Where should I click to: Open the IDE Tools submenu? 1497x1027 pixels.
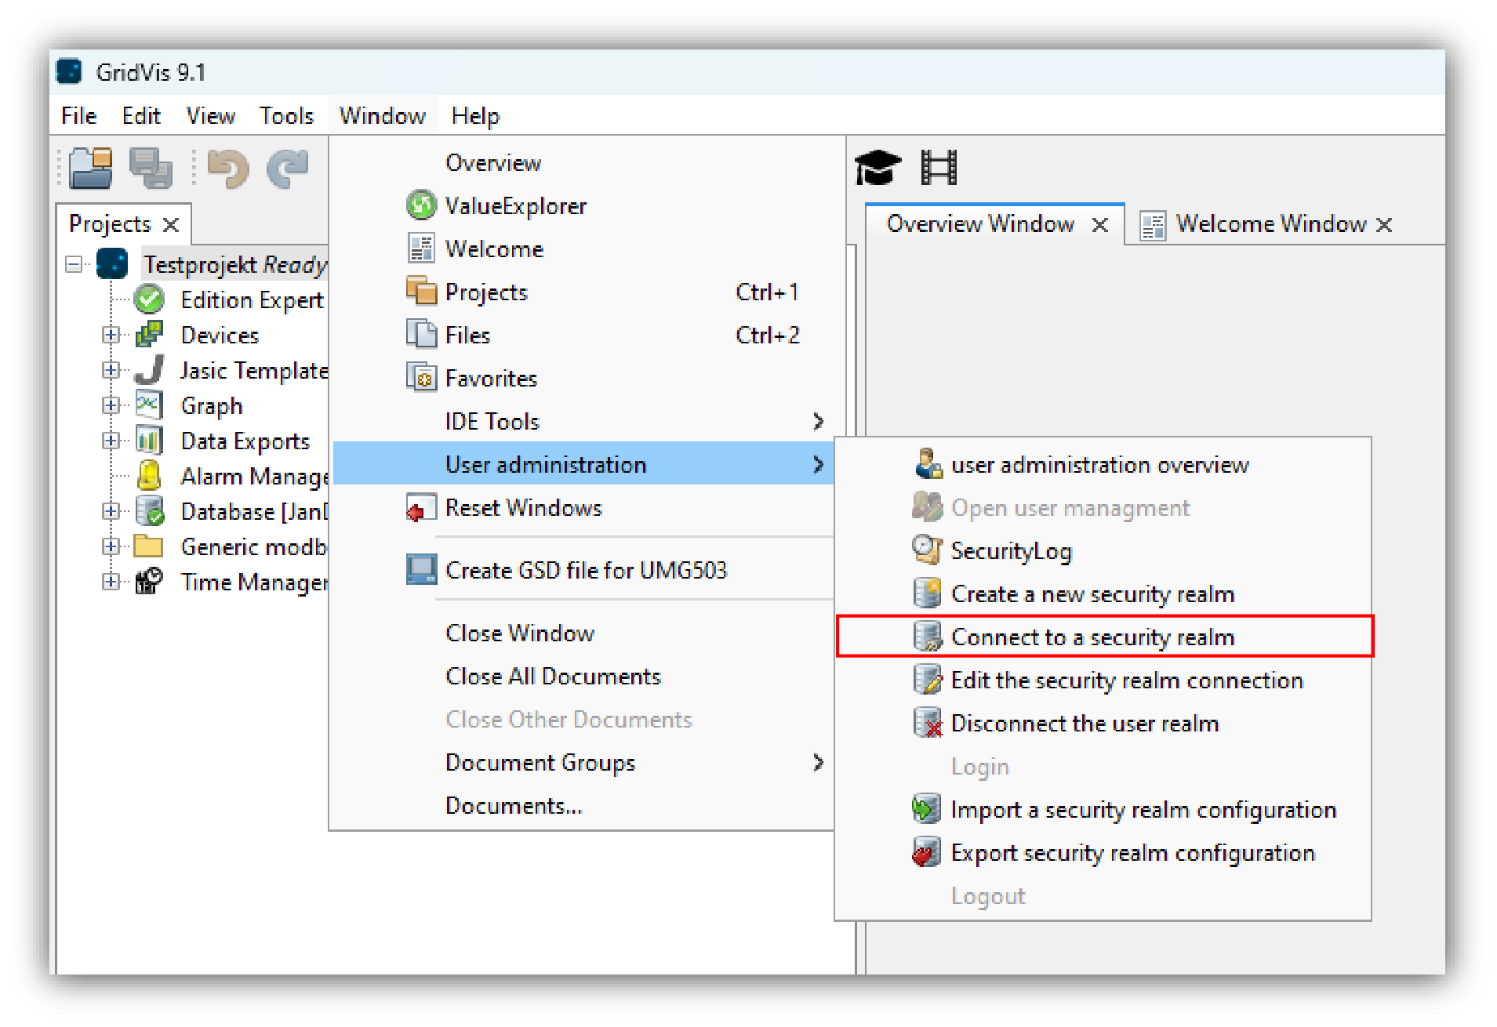click(492, 421)
